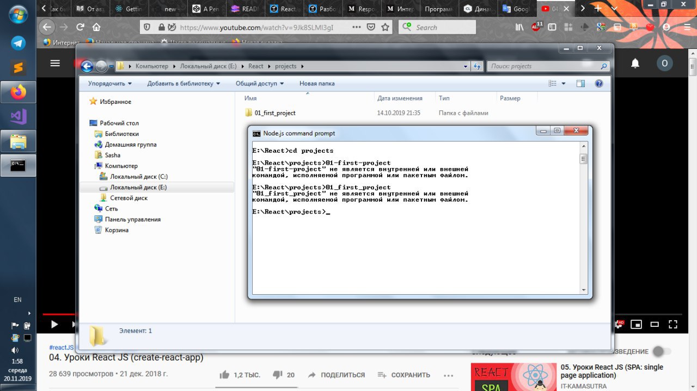Switch to the Getting started React tab
The width and height of the screenshot is (697, 391).
pyautogui.click(x=129, y=9)
